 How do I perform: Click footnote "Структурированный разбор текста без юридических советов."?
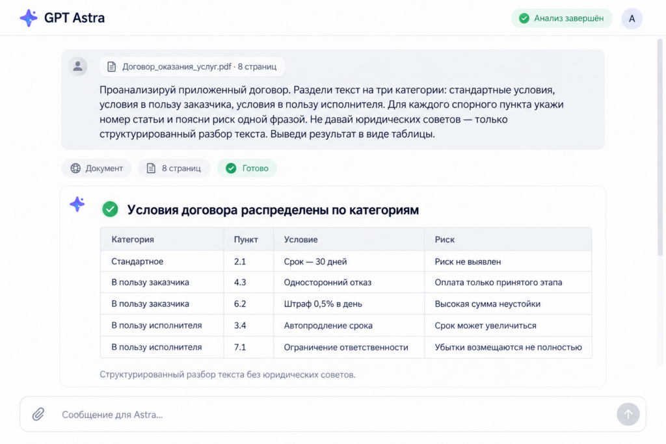click(227, 374)
